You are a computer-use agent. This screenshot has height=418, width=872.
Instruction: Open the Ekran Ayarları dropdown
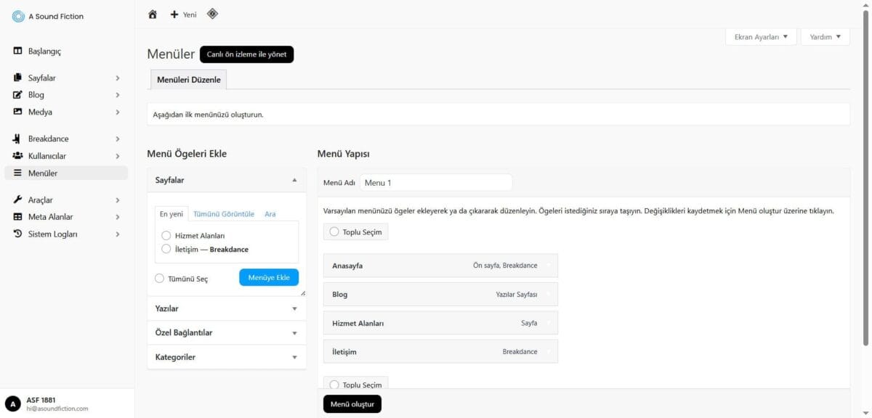click(x=761, y=37)
